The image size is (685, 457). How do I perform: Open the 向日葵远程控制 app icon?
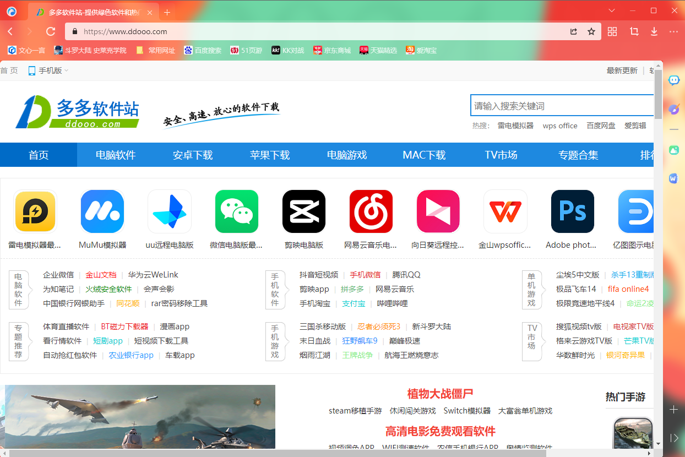[x=438, y=211]
